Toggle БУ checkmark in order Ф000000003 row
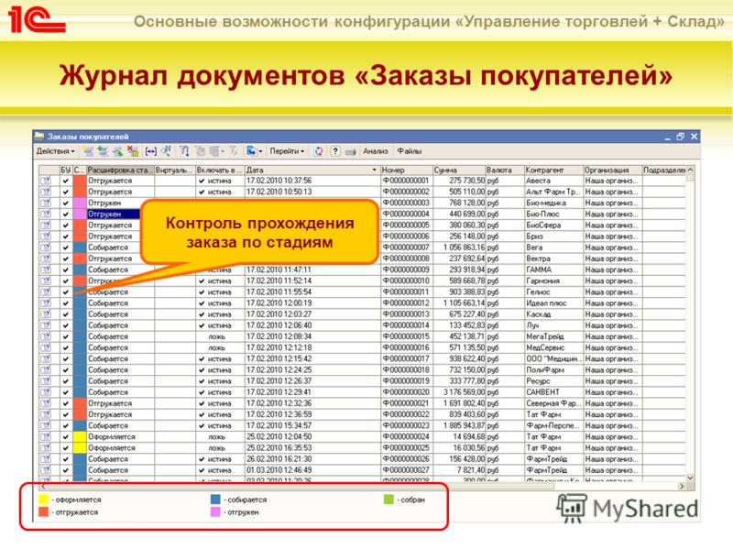 pos(65,203)
